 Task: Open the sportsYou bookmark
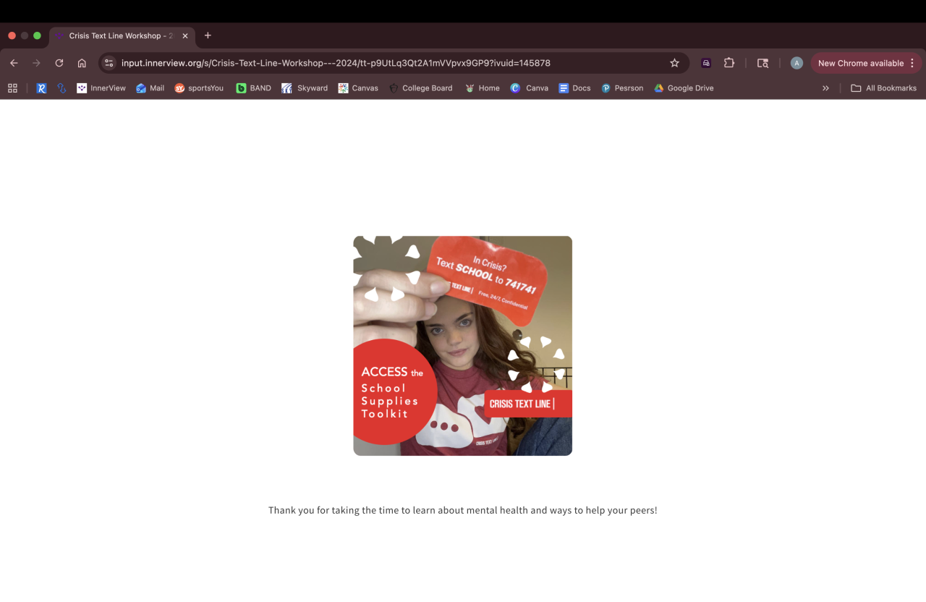pyautogui.click(x=199, y=88)
